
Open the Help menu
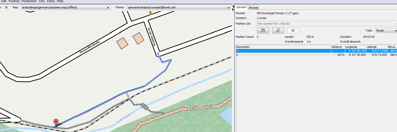point(60,1)
